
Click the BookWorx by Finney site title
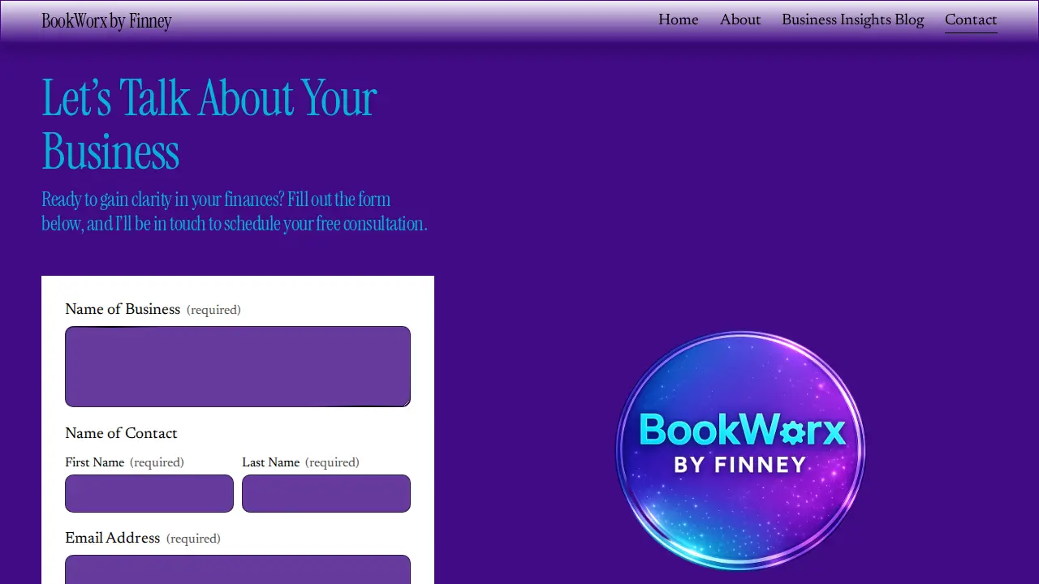(106, 20)
